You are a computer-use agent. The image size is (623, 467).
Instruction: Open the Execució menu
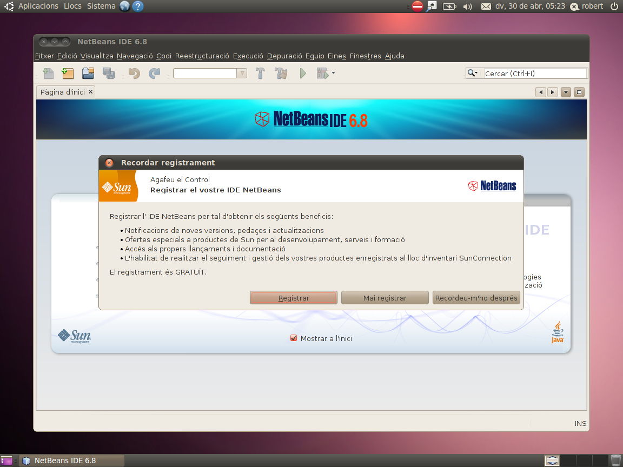[x=248, y=56]
